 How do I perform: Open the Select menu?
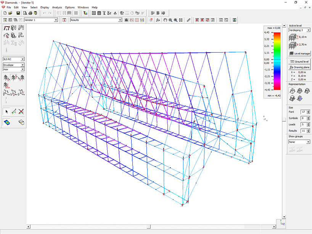(34, 7)
